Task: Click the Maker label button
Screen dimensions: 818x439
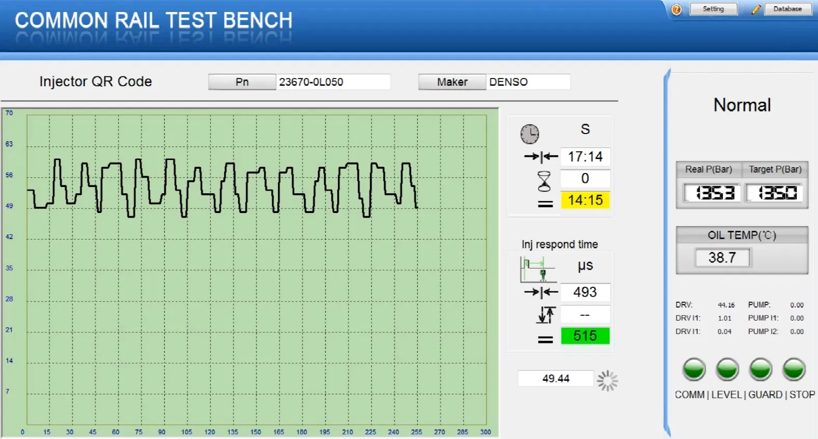Action: [x=452, y=82]
